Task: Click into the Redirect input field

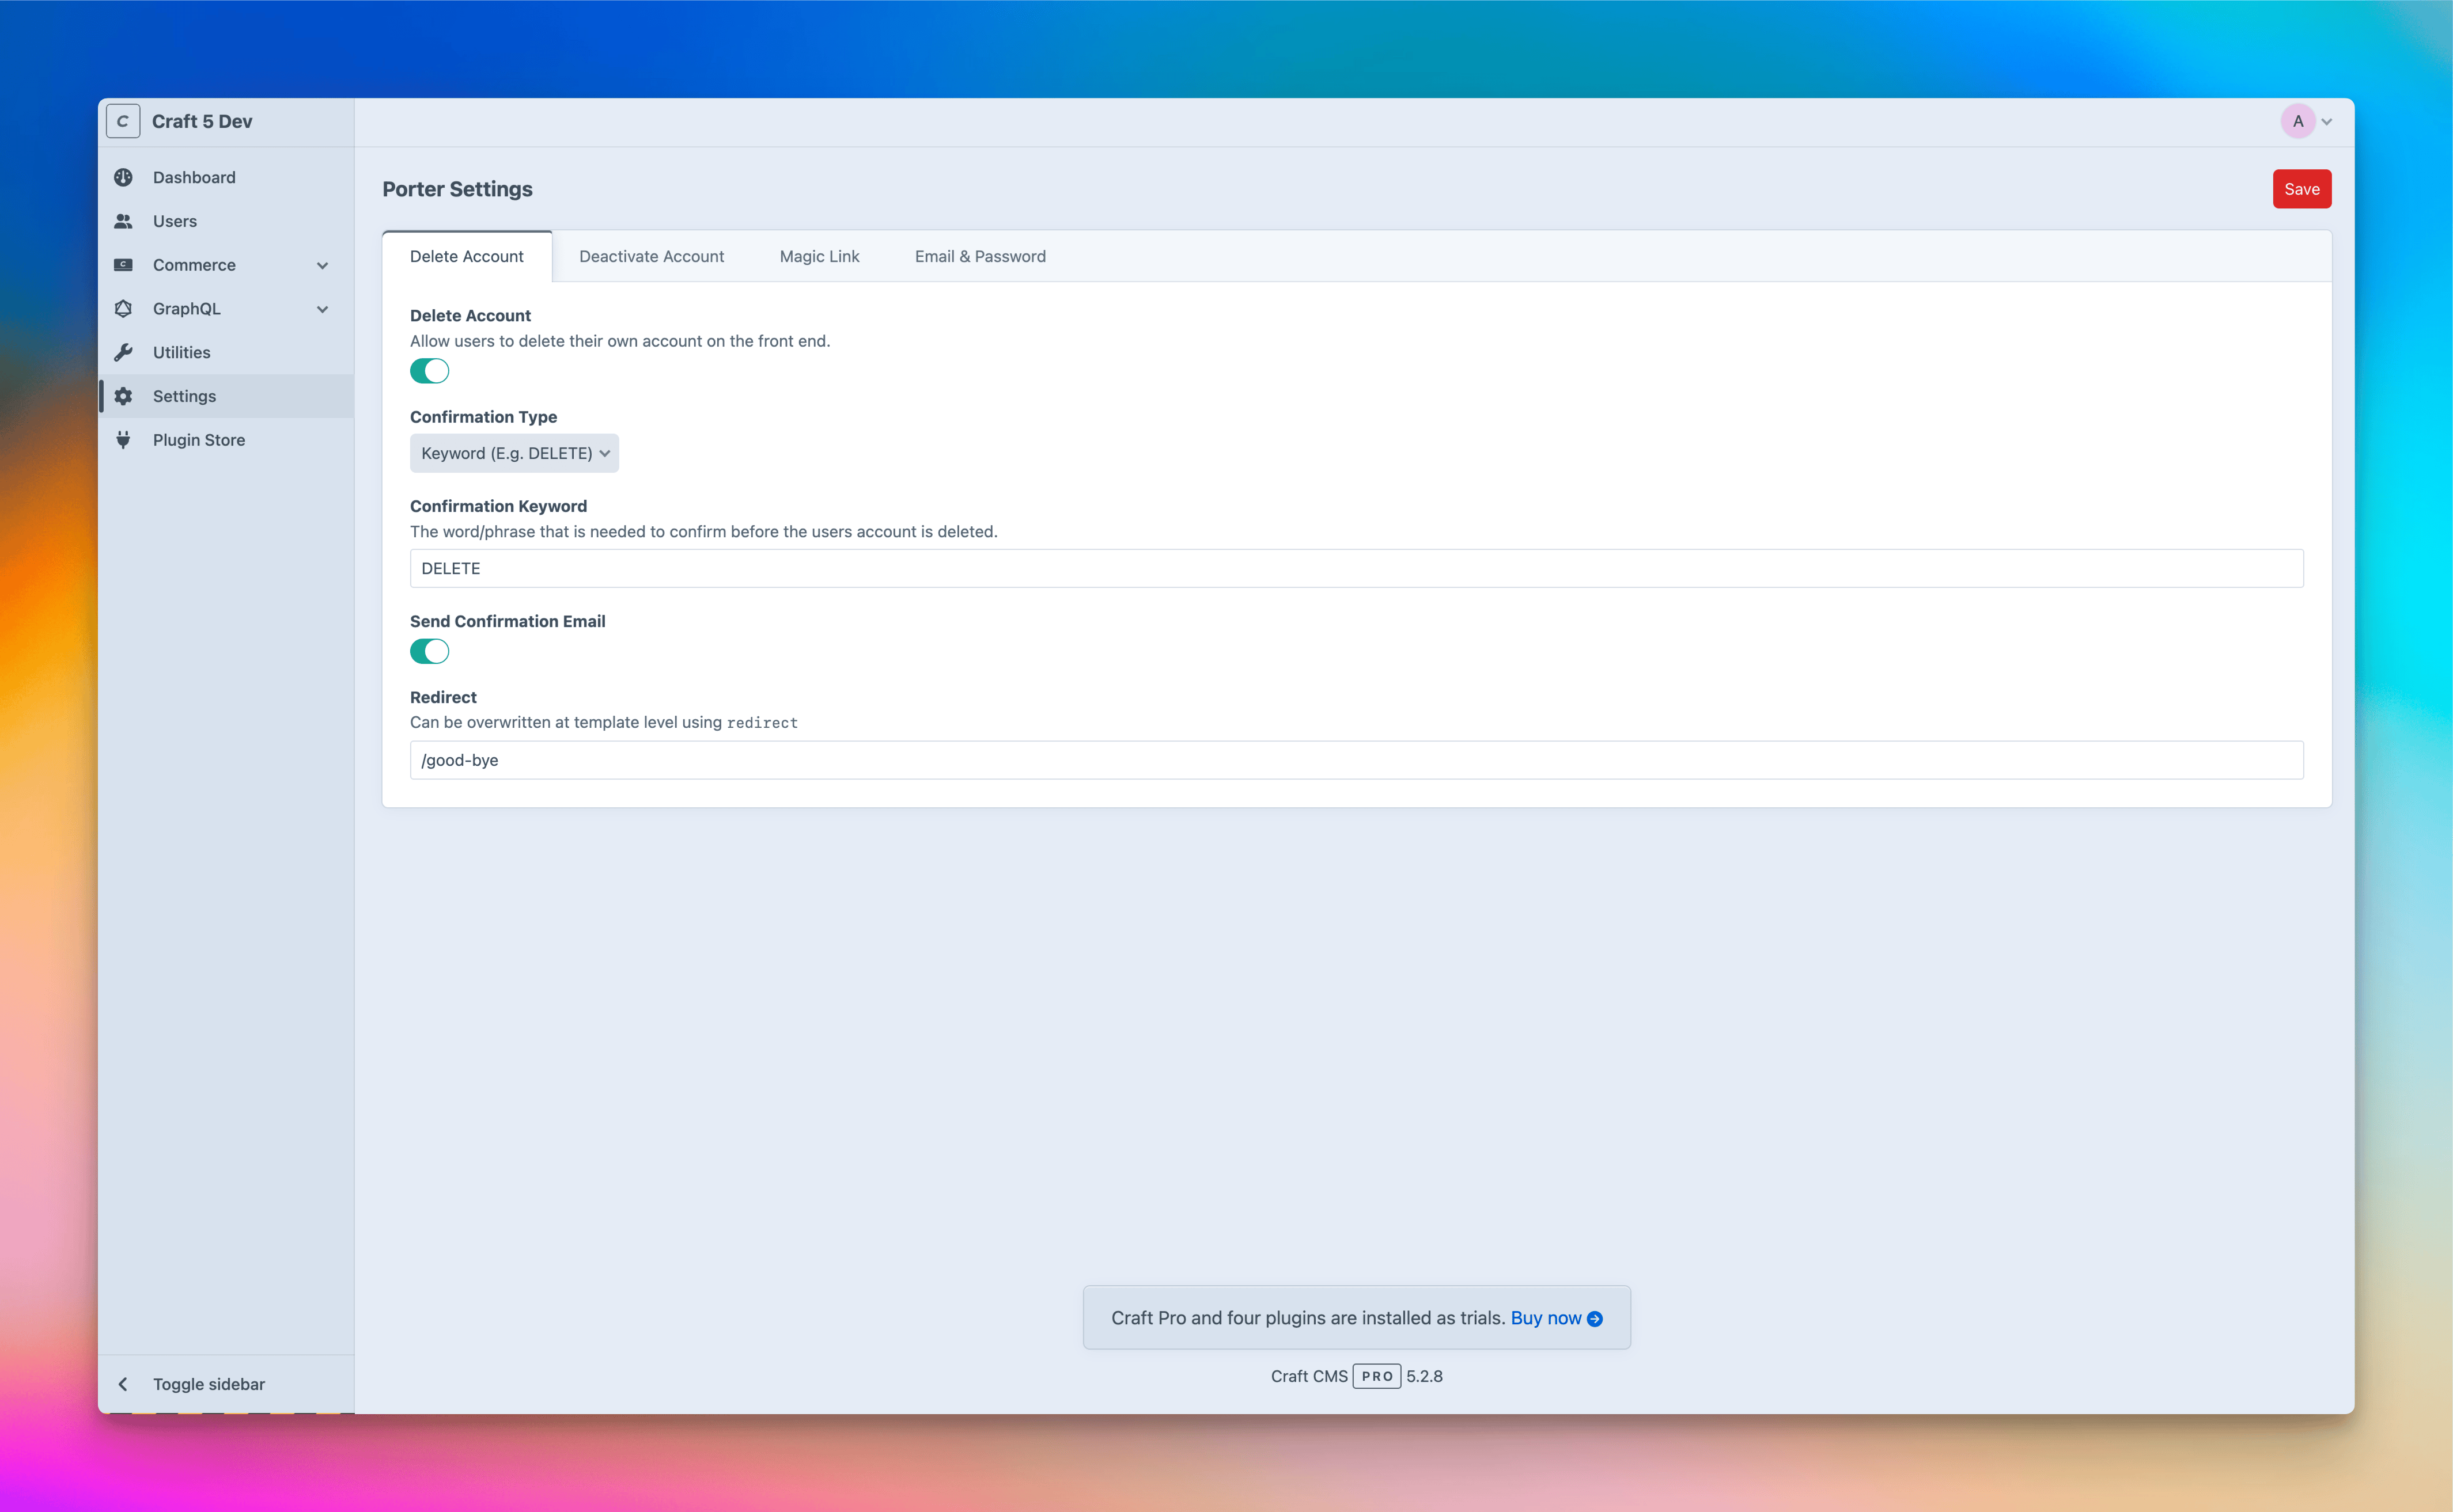Action: pyautogui.click(x=1356, y=760)
